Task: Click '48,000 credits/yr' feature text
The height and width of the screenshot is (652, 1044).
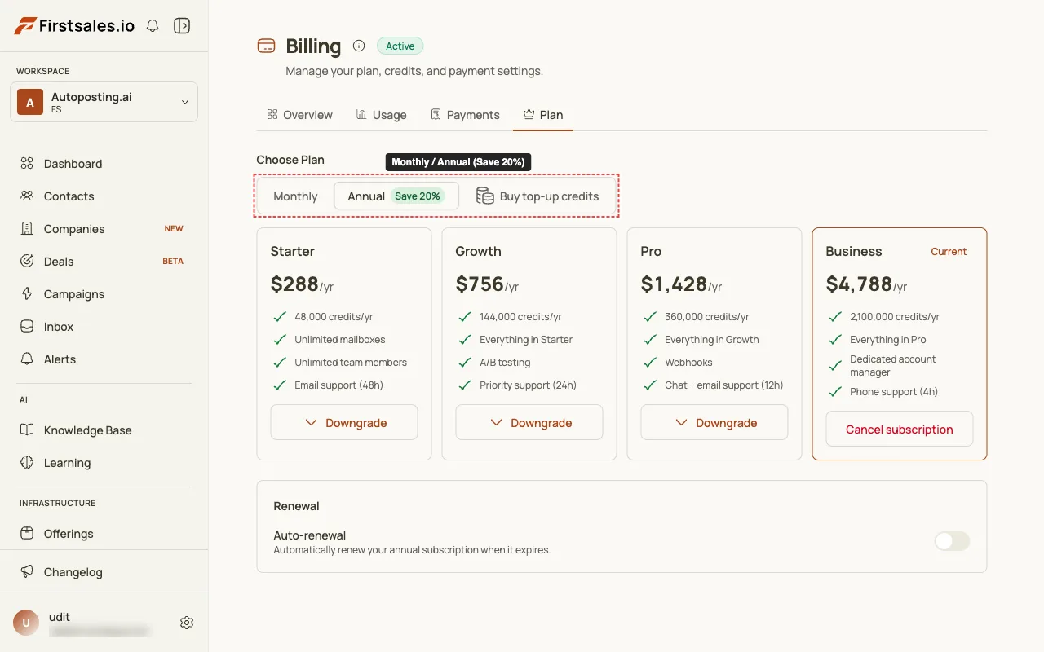Action: click(x=334, y=317)
